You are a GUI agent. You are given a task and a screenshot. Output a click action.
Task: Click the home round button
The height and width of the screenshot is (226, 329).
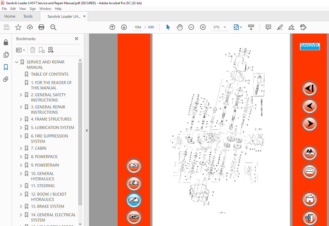pyautogui.click(x=310, y=199)
